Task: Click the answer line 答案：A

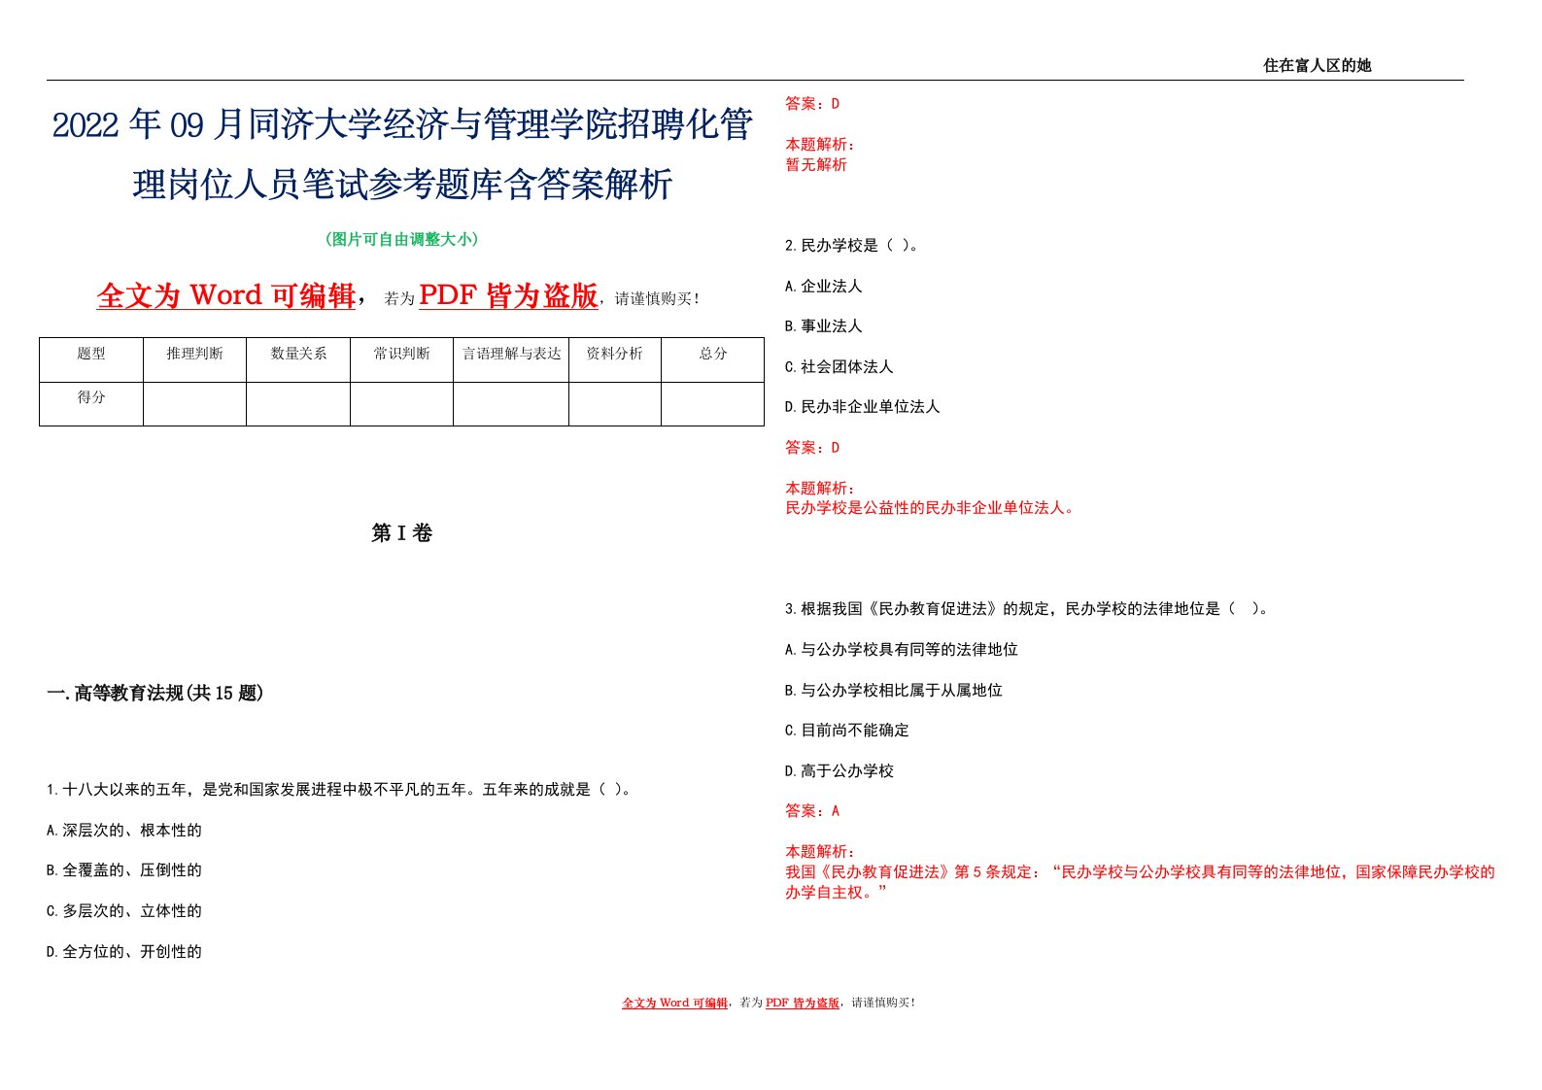Action: [x=812, y=811]
